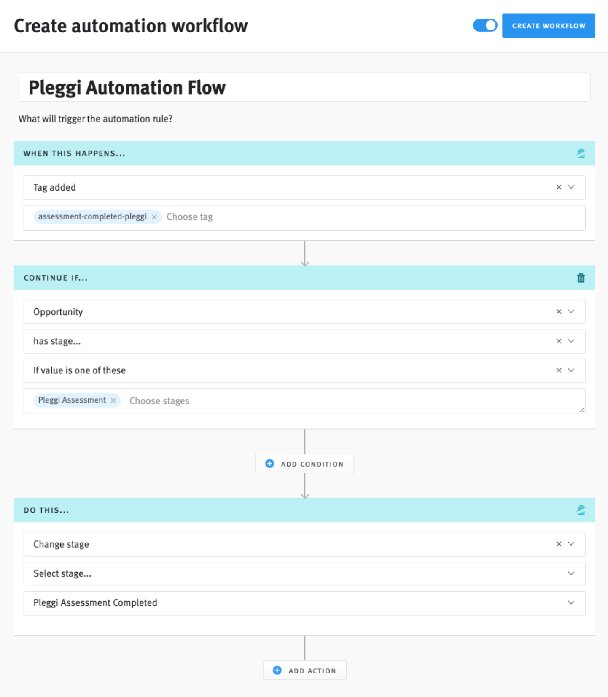
Task: Clear the Change stage action selection
Action: click(559, 544)
